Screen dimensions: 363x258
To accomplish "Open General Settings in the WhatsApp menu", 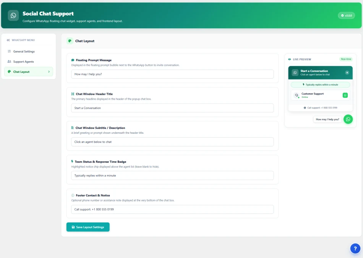I will [x=29, y=52].
